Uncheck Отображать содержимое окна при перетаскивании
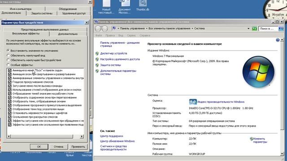The height and width of the screenshot is (161, 287). pyautogui.click(x=10, y=97)
